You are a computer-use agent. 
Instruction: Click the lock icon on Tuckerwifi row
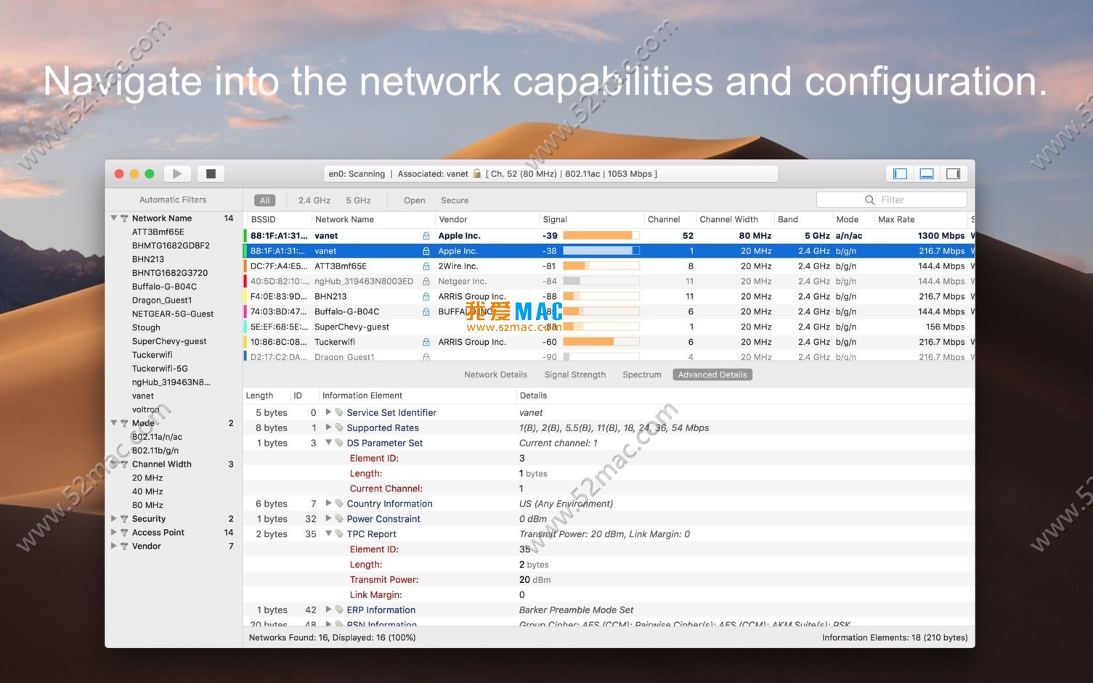426,342
